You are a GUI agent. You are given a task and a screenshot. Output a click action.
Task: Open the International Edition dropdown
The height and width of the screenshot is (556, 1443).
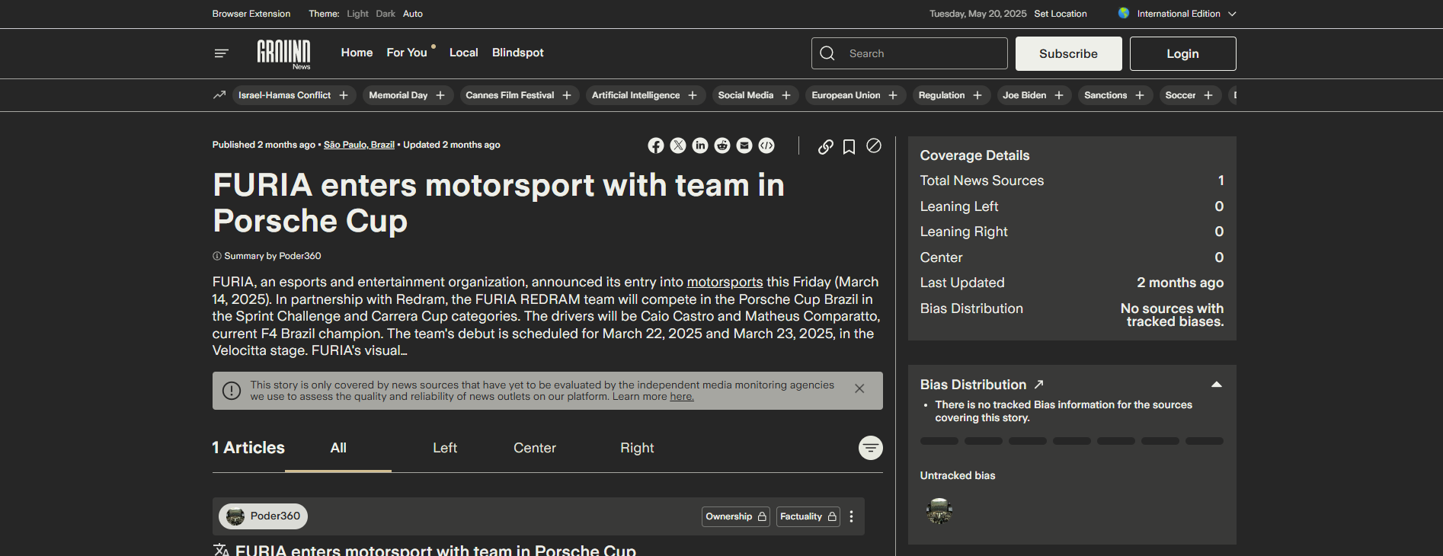[1177, 14]
